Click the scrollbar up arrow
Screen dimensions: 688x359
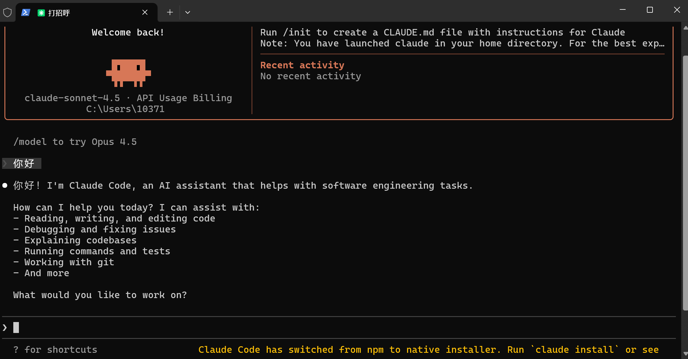pos(685,28)
